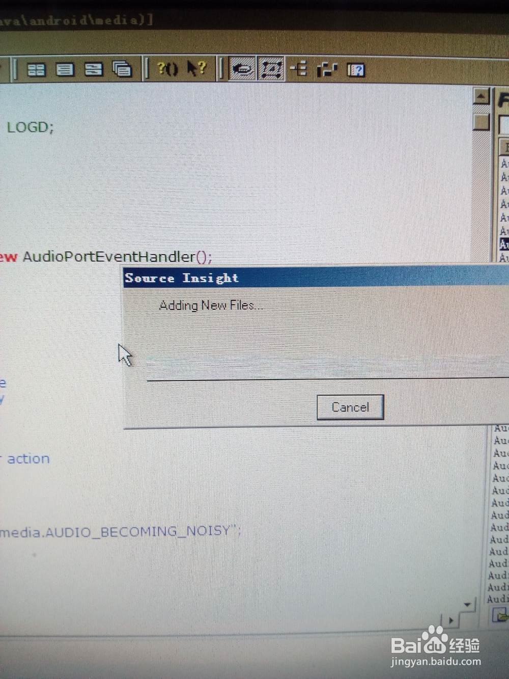Image resolution: width=509 pixels, height=679 pixels.
Task: Click the editor vertical scrollbar thumb
Action: [481, 121]
